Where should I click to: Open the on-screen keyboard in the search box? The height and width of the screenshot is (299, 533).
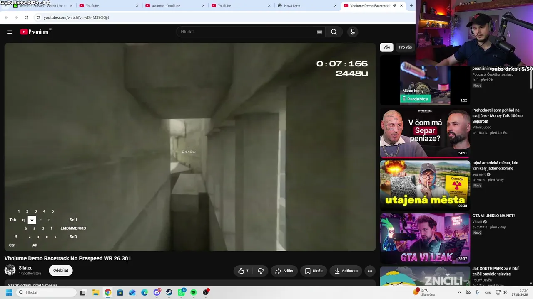(x=319, y=32)
